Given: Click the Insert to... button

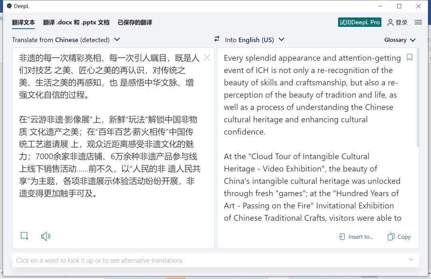Looking at the screenshot, I should (x=356, y=236).
